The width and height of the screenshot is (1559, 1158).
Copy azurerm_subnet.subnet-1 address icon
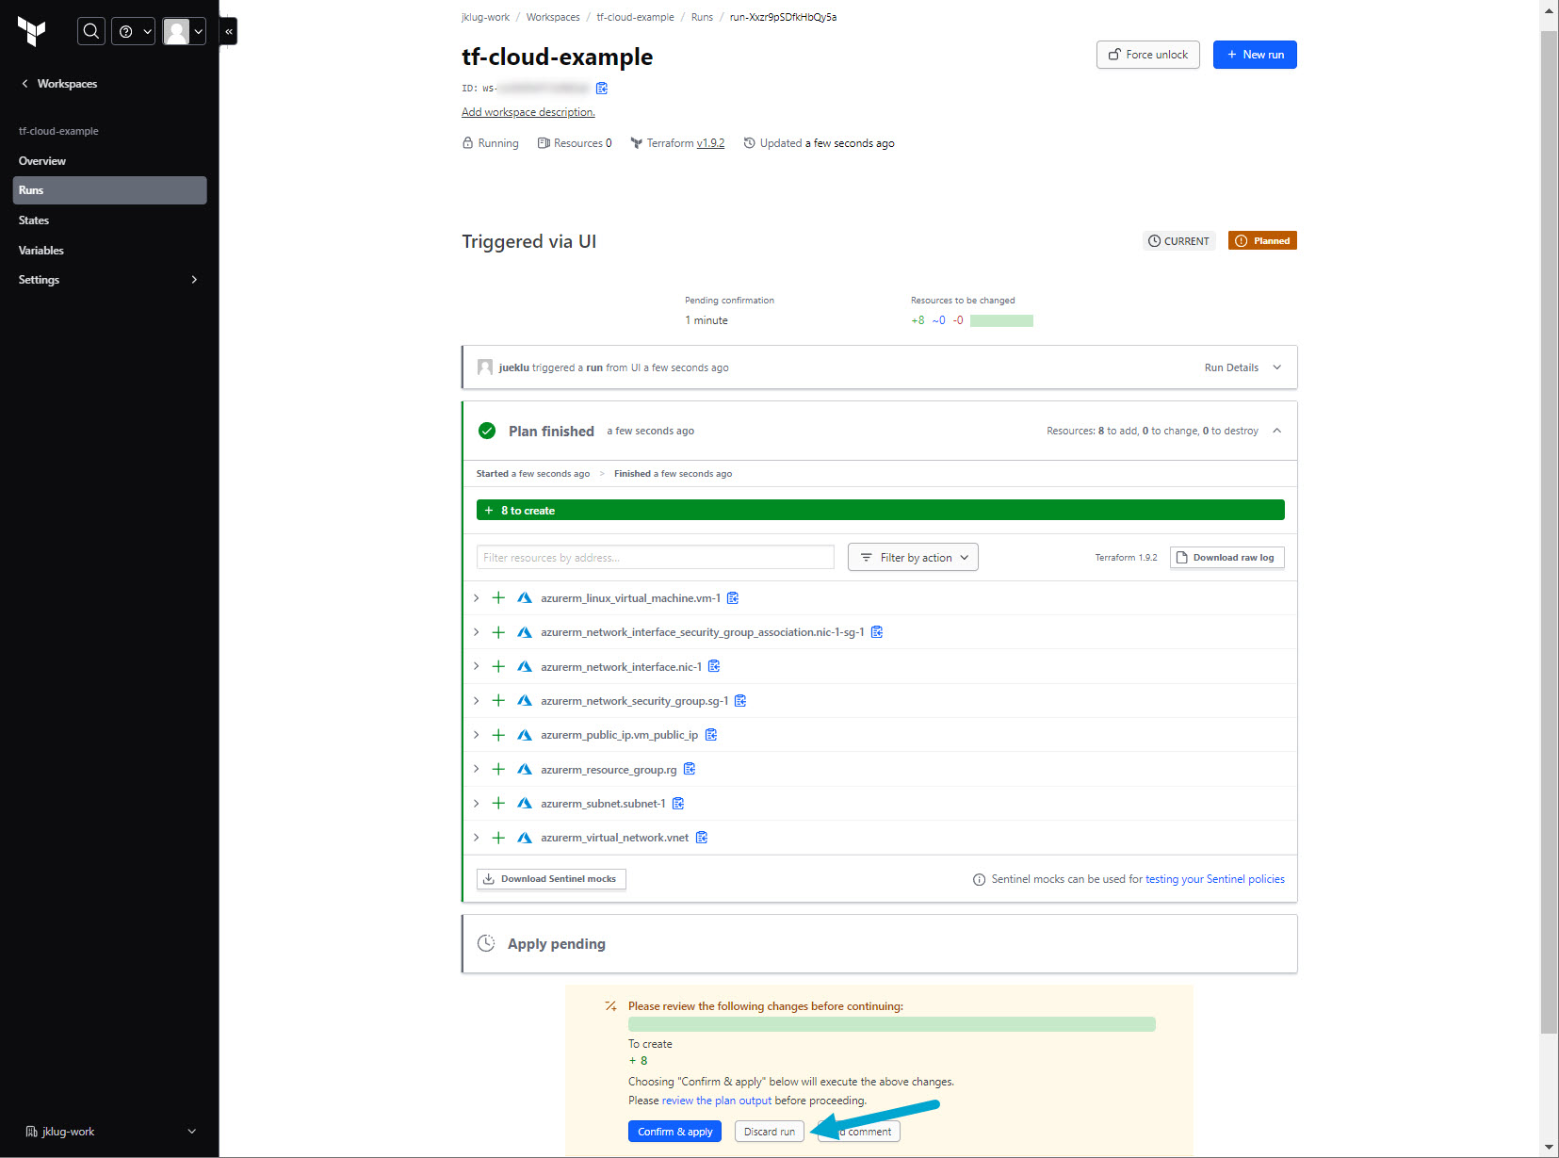[678, 804]
